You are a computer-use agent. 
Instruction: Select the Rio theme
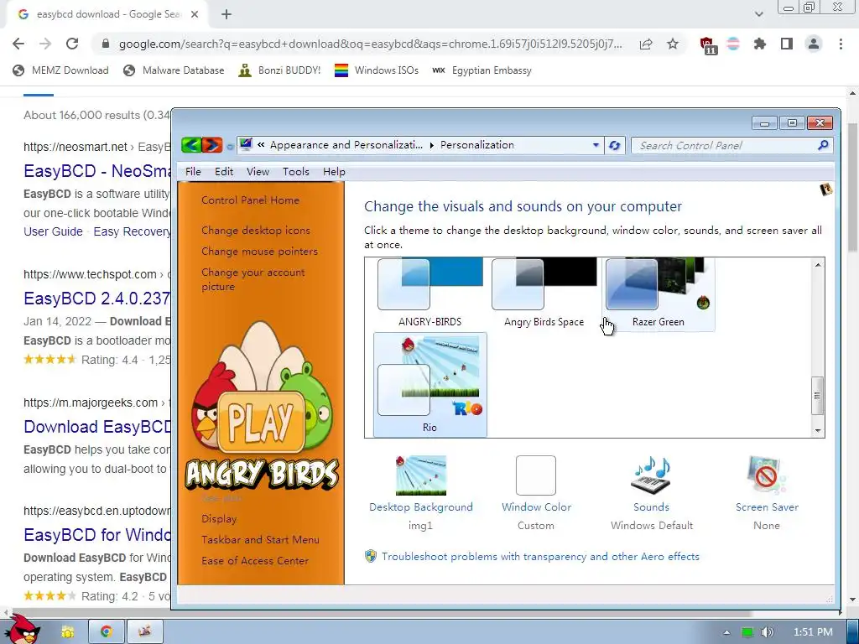point(430,384)
